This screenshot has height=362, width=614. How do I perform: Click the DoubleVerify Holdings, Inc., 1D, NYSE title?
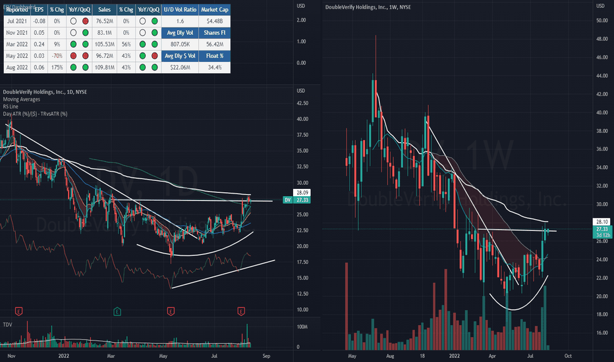pos(45,92)
